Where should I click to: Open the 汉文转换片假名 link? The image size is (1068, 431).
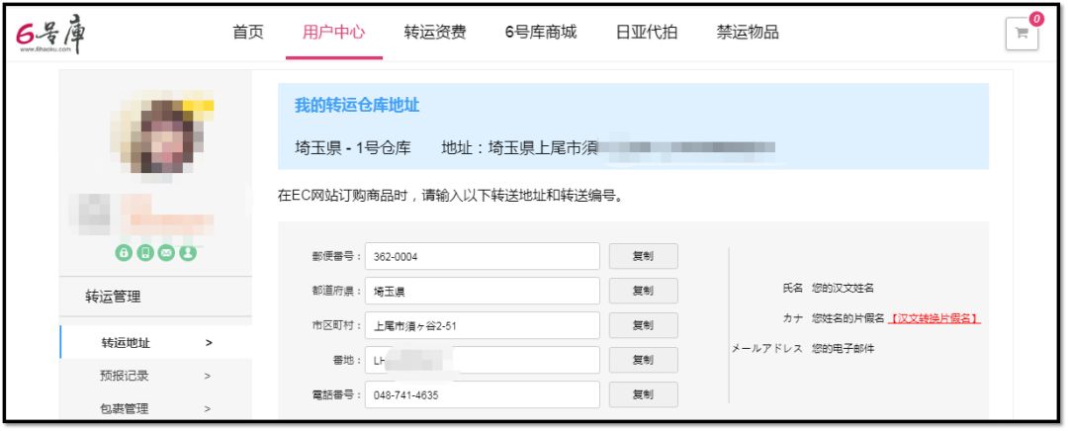coord(934,318)
